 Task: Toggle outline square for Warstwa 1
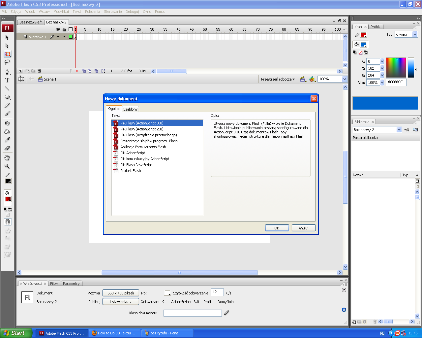(71, 37)
